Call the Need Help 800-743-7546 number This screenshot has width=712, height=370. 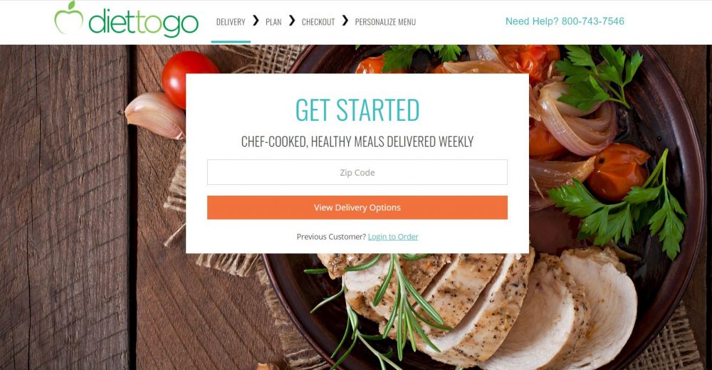pyautogui.click(x=565, y=21)
